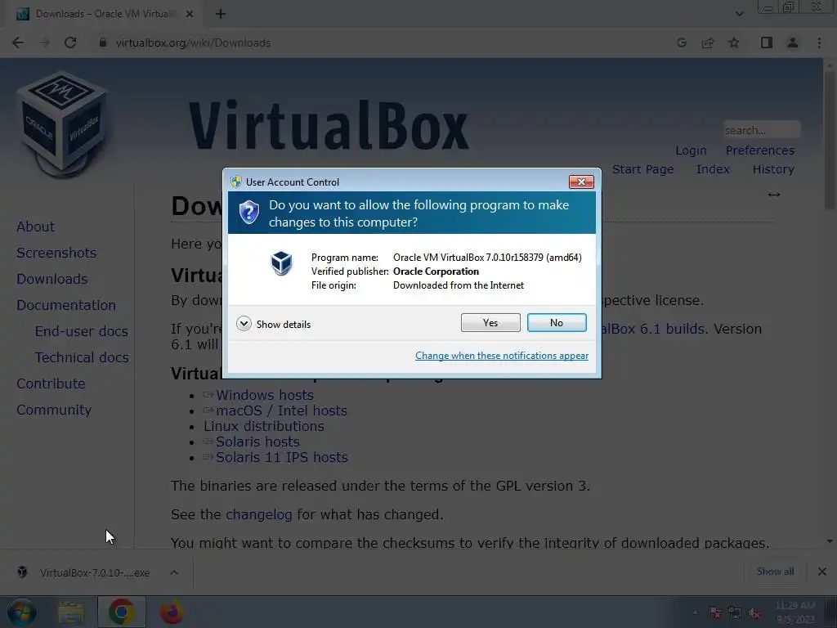Click the virtualbox.org address bar URL

click(x=193, y=43)
